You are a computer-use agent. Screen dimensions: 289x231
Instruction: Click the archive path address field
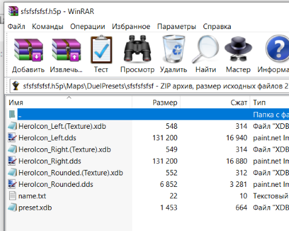click(150, 86)
